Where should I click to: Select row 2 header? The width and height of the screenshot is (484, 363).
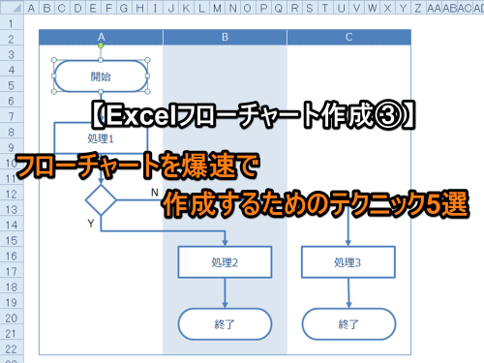12,39
